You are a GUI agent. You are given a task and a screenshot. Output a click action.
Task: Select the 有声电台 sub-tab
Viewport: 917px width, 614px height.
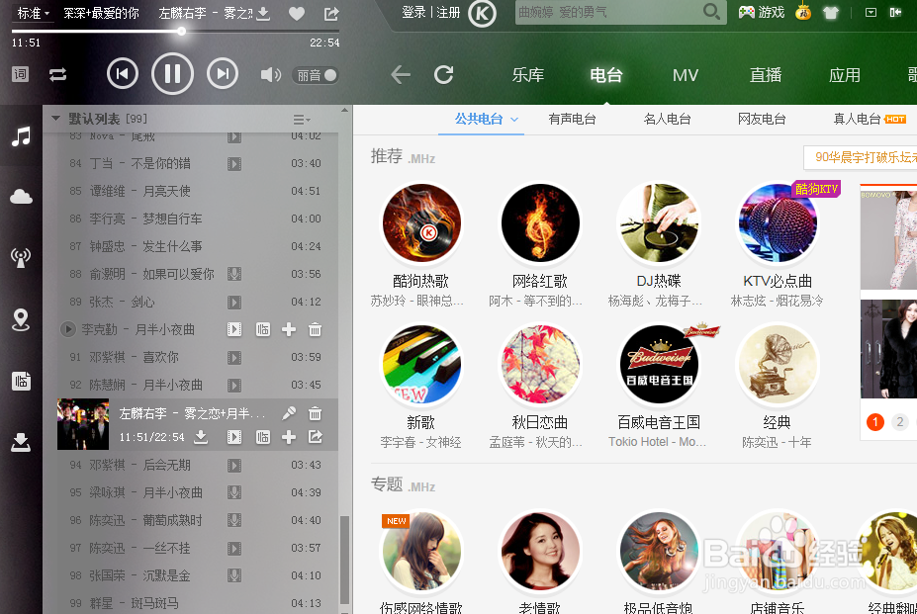click(572, 120)
